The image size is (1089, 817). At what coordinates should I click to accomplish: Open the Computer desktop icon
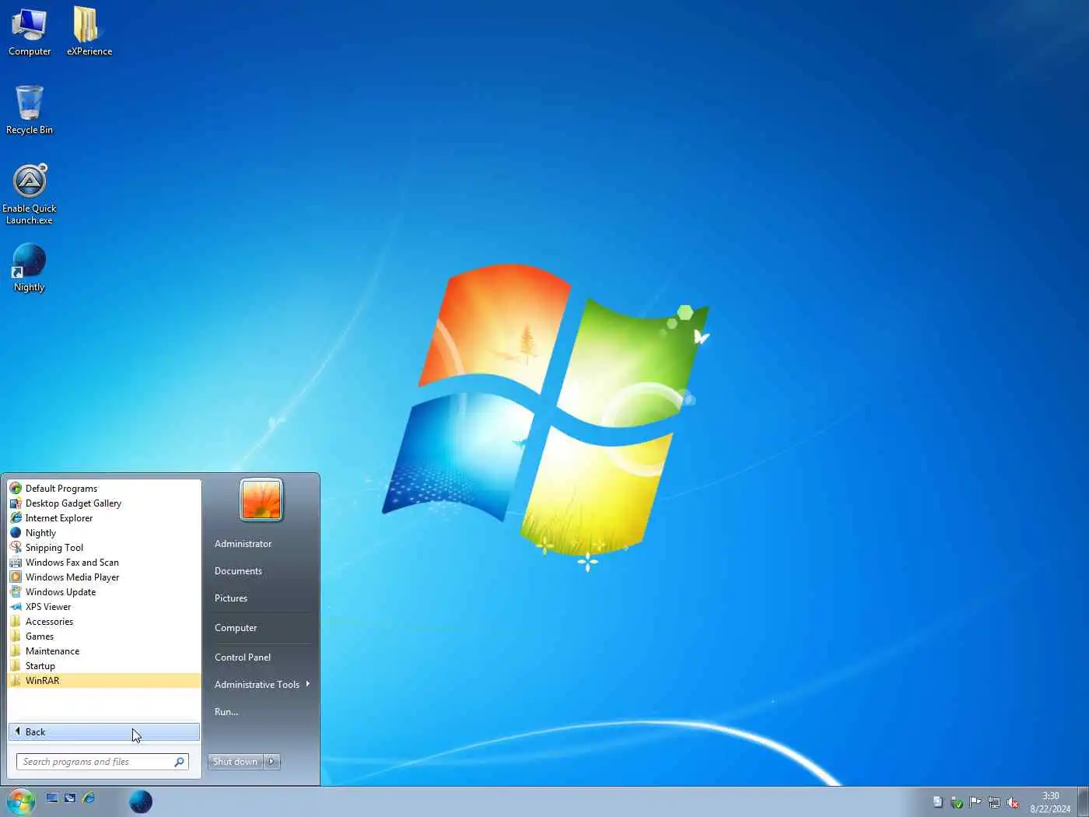pos(30,33)
